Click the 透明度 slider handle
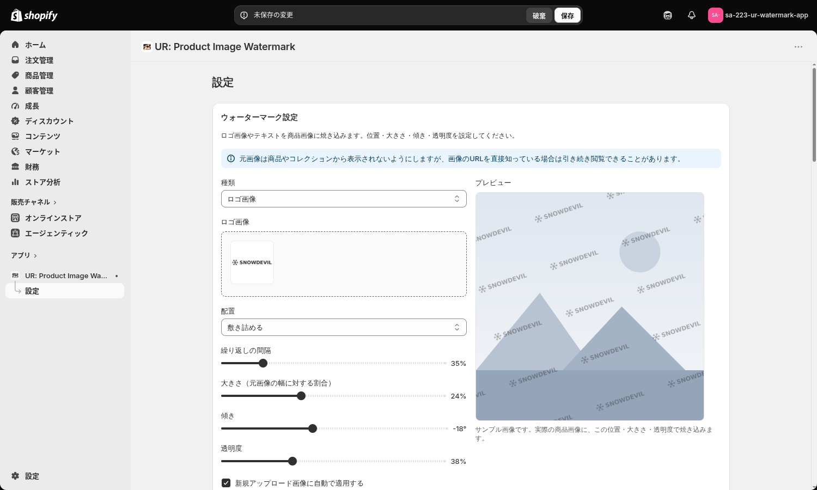Image resolution: width=817 pixels, height=490 pixels. tap(292, 461)
